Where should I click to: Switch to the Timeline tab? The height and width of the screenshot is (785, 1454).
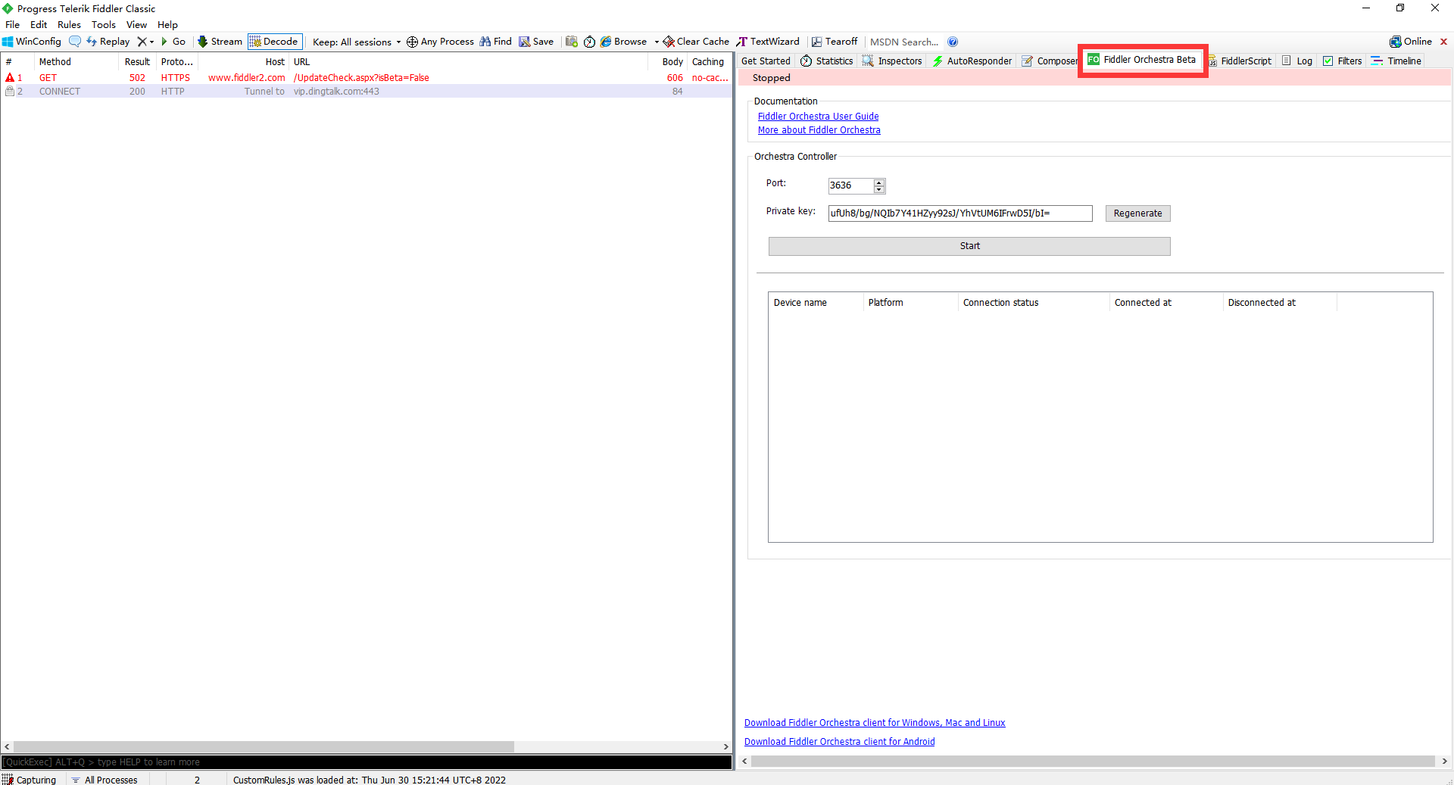coord(1396,61)
